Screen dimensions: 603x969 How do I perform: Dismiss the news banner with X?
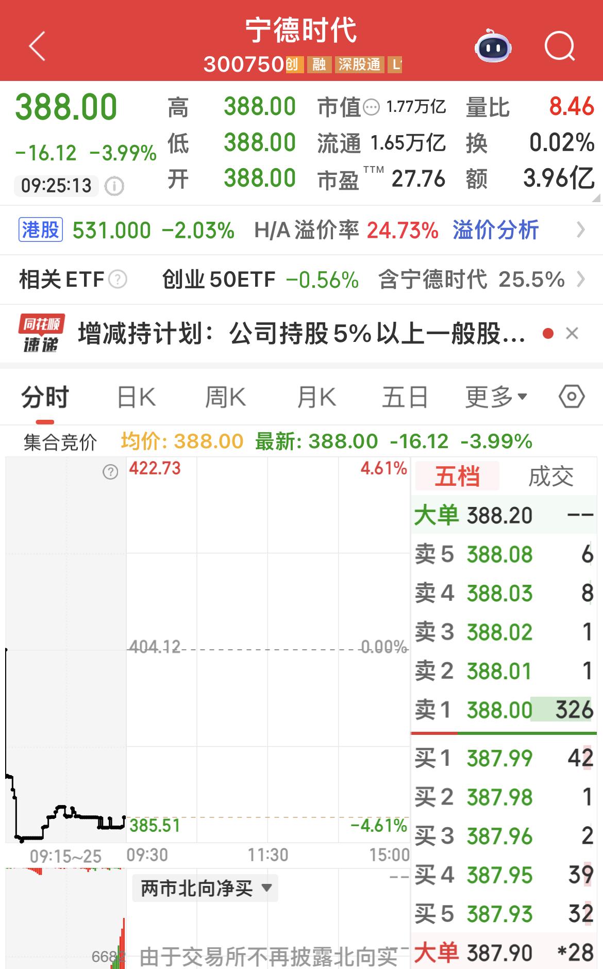[x=572, y=334]
